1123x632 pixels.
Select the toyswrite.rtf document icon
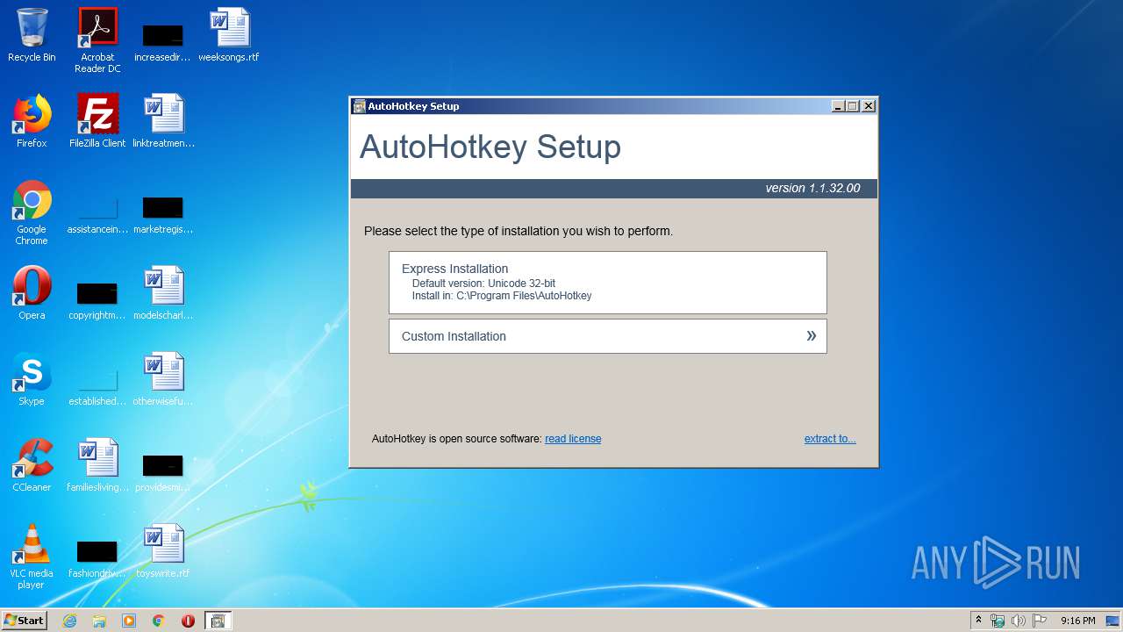point(163,551)
